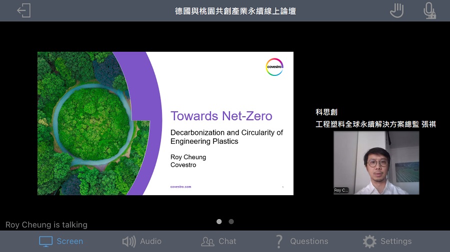This screenshot has width=450, height=252.
Task: Open the Questions tab
Action: click(x=302, y=242)
